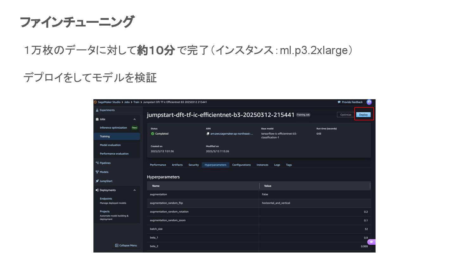Open Performance evaluation in sidebar
The width and height of the screenshot is (456, 256).
click(114, 154)
